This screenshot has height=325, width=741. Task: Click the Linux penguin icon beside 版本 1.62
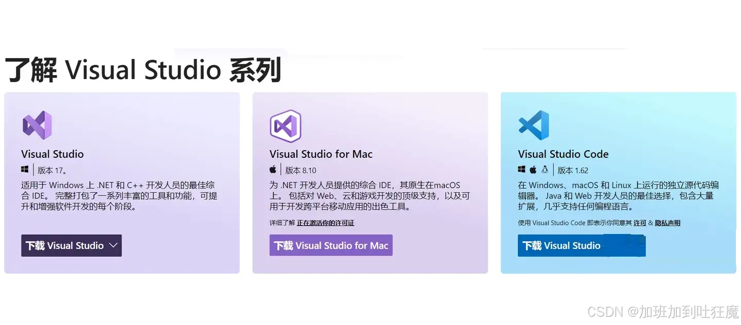coord(545,170)
